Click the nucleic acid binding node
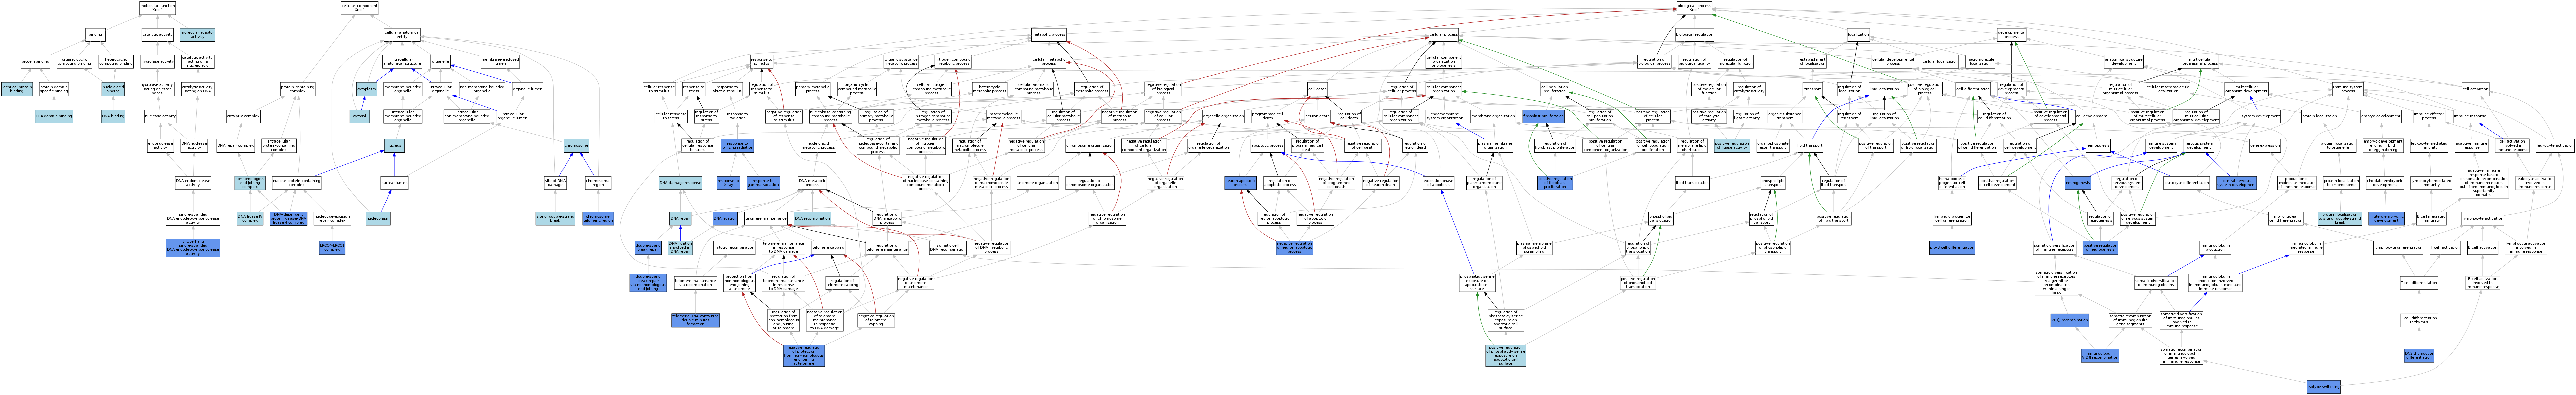The width and height of the screenshot is (2576, 395). (x=113, y=89)
